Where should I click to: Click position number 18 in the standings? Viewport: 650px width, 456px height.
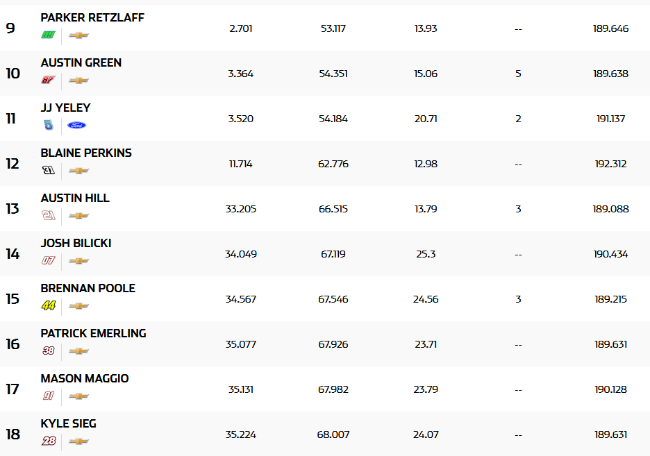pyautogui.click(x=12, y=434)
